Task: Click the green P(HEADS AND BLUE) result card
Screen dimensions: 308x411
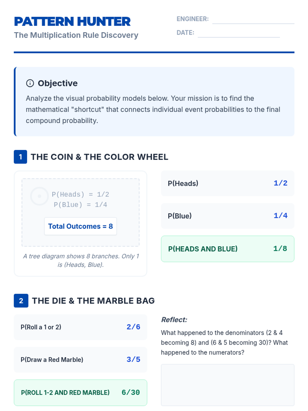Action: coord(228,249)
